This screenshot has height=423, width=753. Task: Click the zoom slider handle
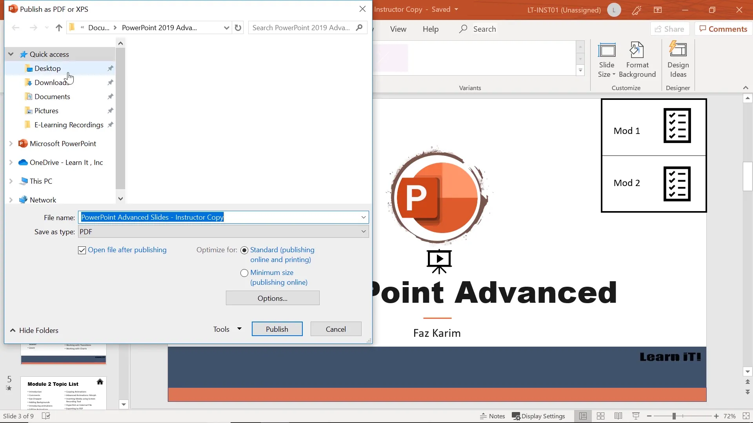pos(674,416)
